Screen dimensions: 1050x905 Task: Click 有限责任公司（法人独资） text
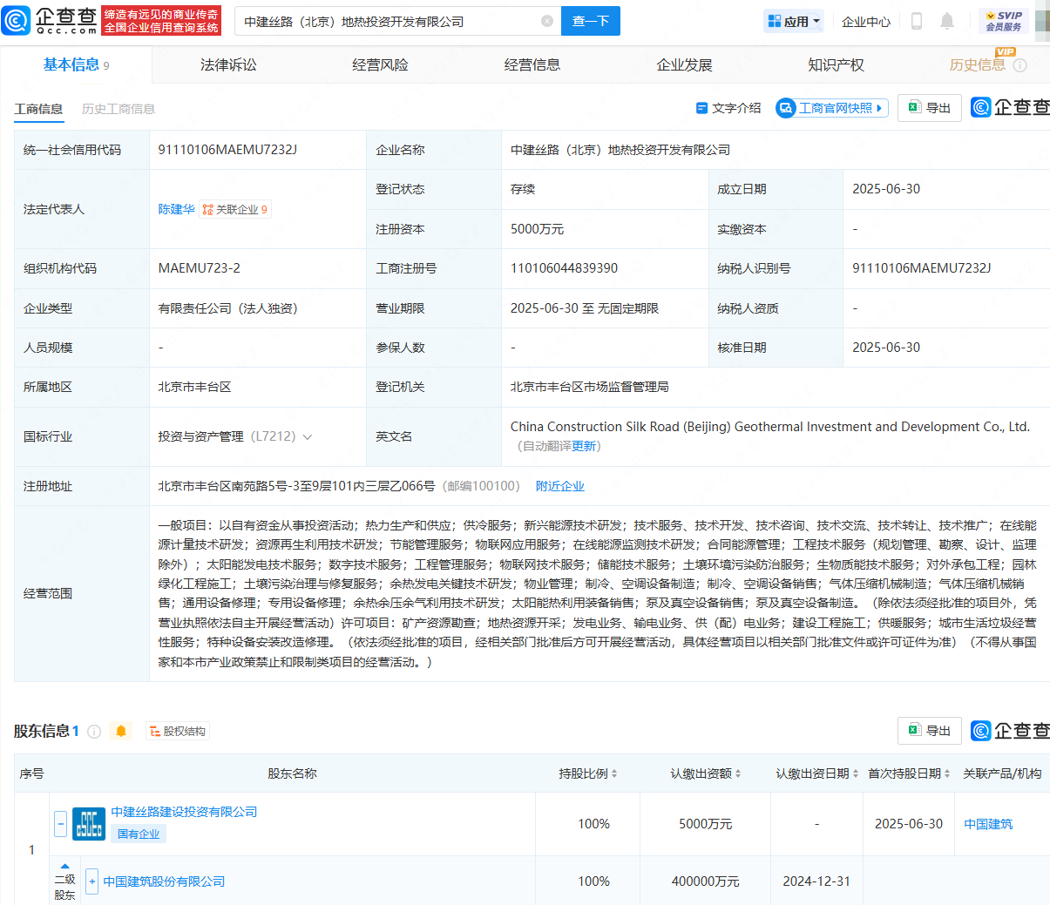click(x=227, y=308)
